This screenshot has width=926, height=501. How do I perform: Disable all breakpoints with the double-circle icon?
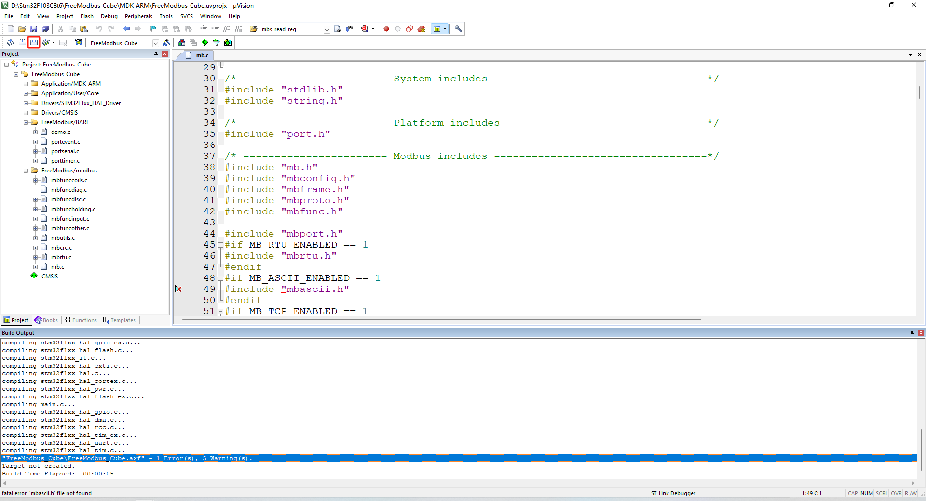pyautogui.click(x=409, y=29)
